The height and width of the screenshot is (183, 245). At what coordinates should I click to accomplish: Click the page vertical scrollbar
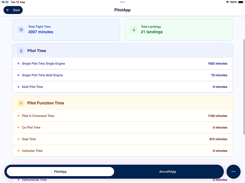tap(244, 87)
